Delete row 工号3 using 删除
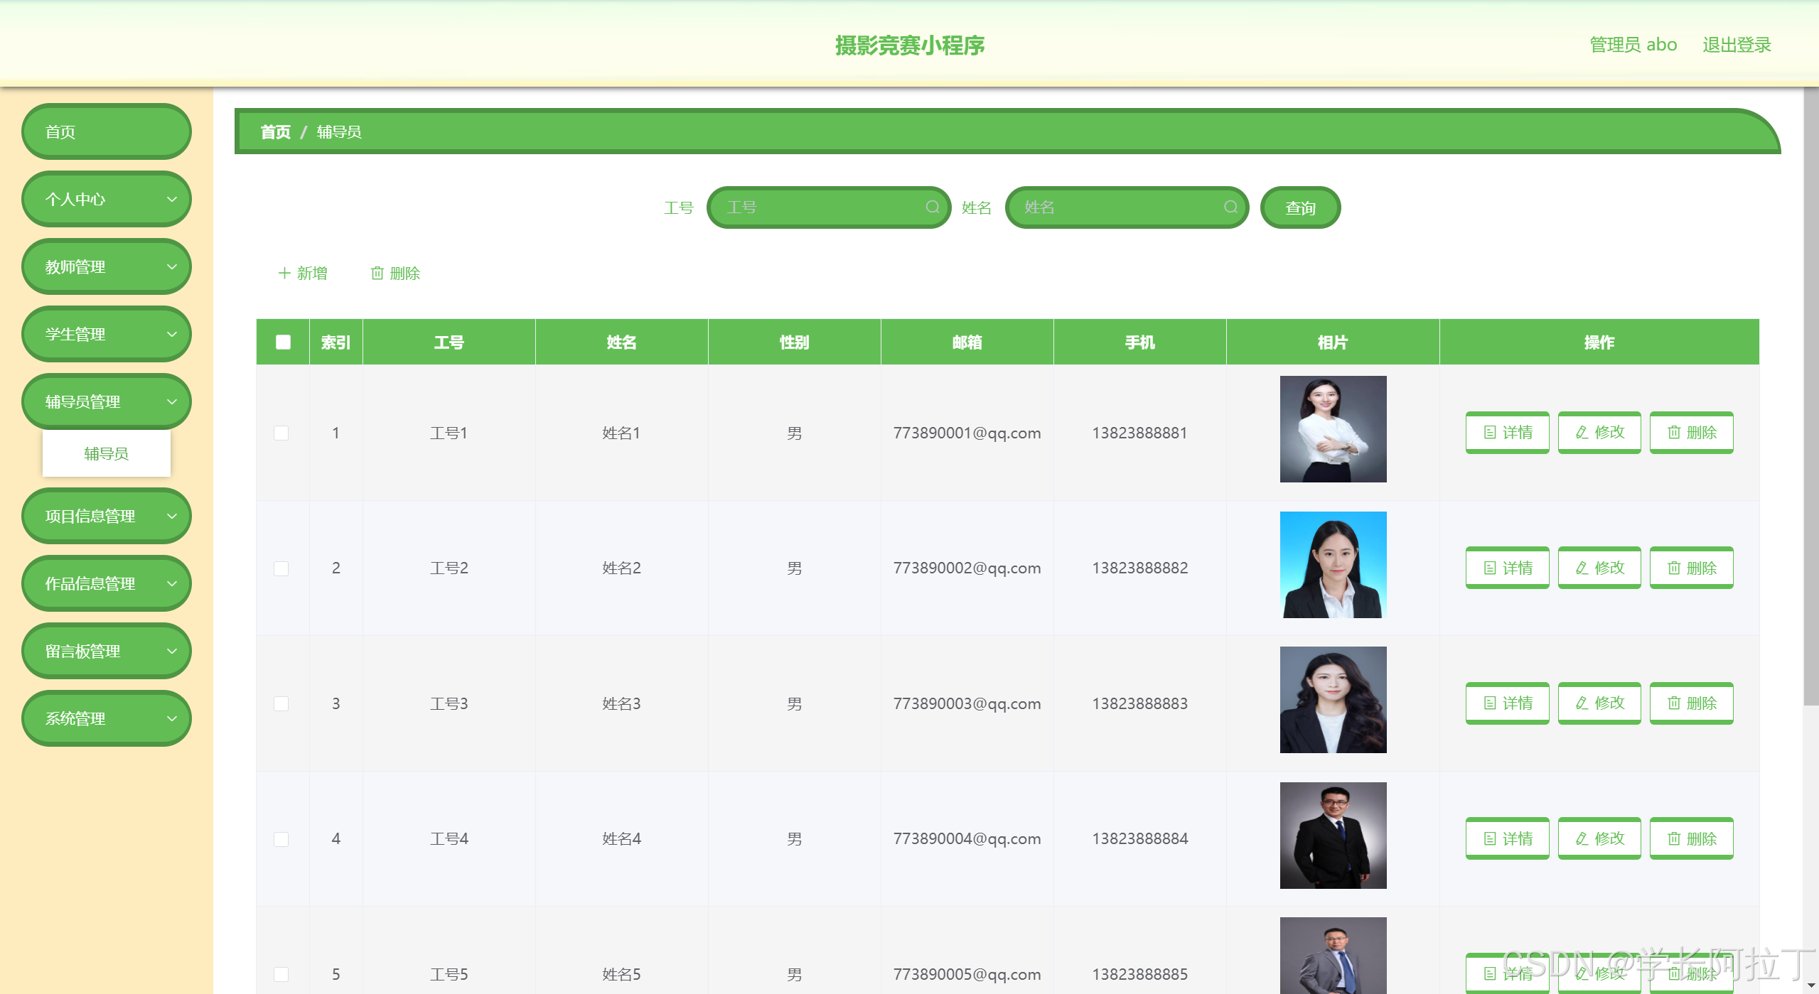Screen dimensions: 1819x994 pos(1691,703)
